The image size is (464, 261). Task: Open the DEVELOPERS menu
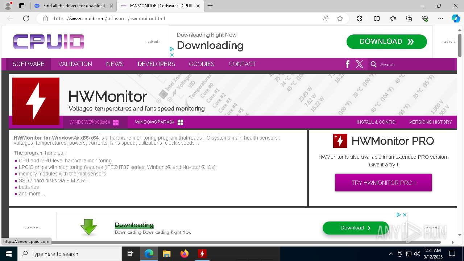pos(156,64)
